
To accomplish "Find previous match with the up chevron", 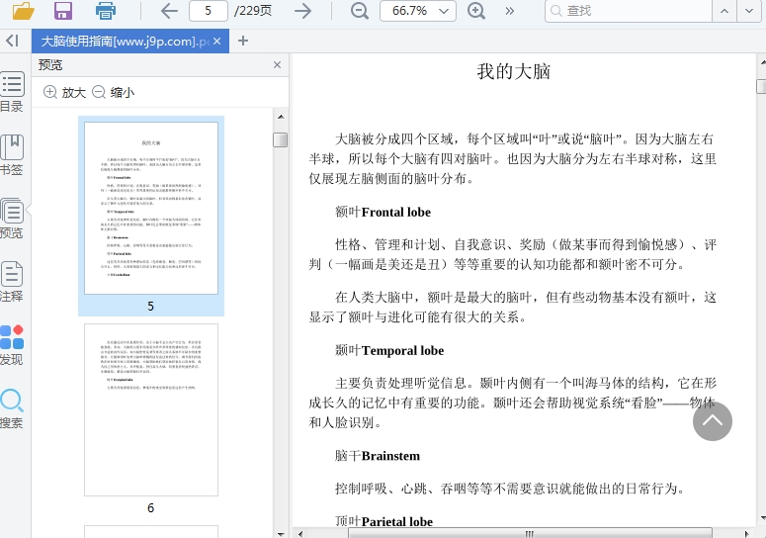I will click(x=724, y=11).
